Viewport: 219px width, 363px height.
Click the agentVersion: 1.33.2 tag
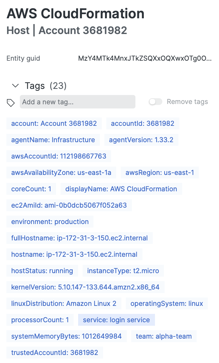point(141,140)
